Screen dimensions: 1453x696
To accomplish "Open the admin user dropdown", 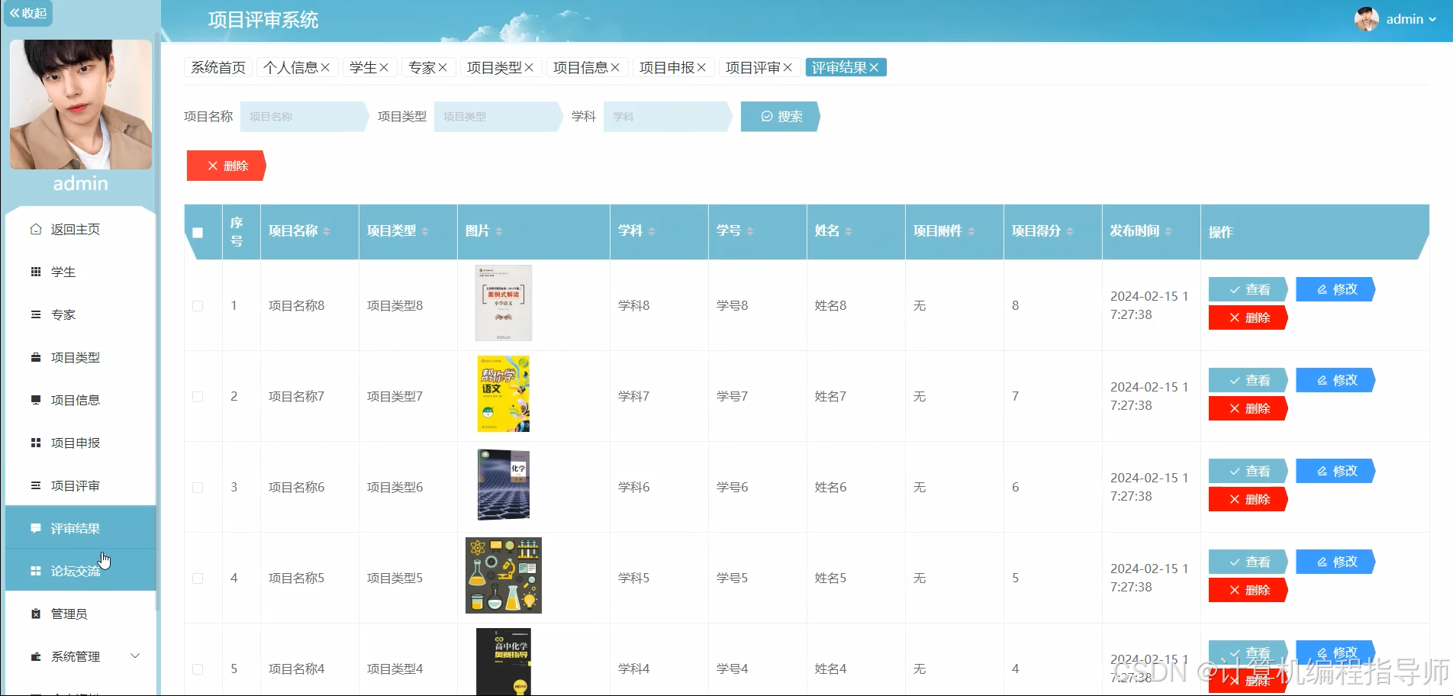I will click(1411, 19).
